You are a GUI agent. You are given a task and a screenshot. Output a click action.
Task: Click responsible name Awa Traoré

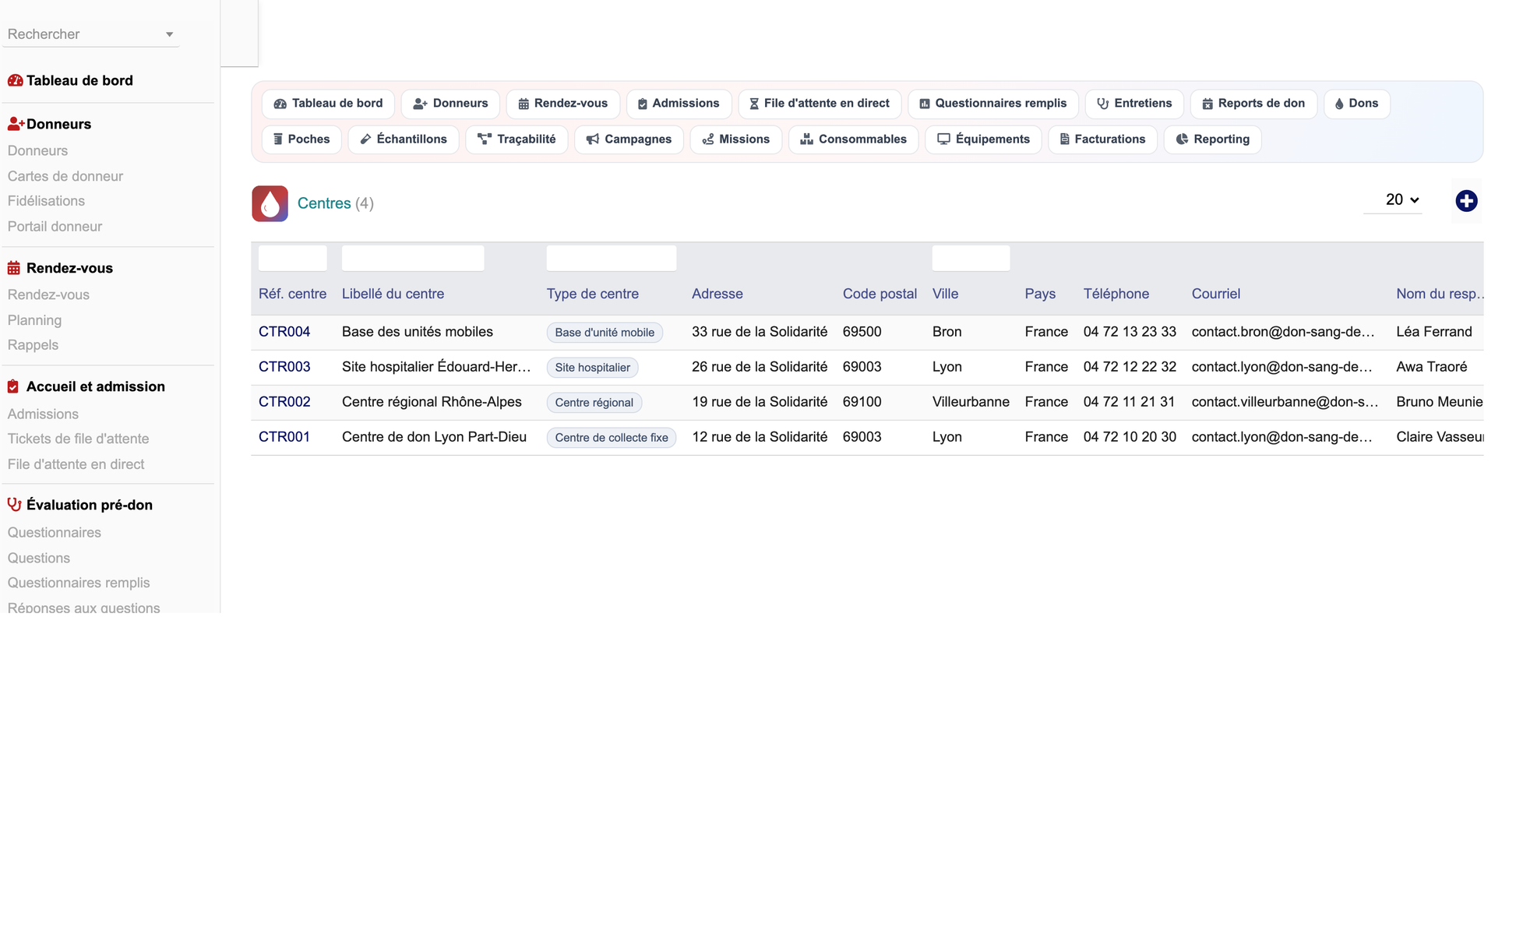click(1431, 367)
